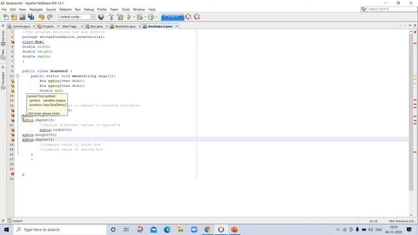Image resolution: width=418 pixels, height=235 pixels.
Task: Switch to the Start Page tab
Action: click(x=69, y=26)
